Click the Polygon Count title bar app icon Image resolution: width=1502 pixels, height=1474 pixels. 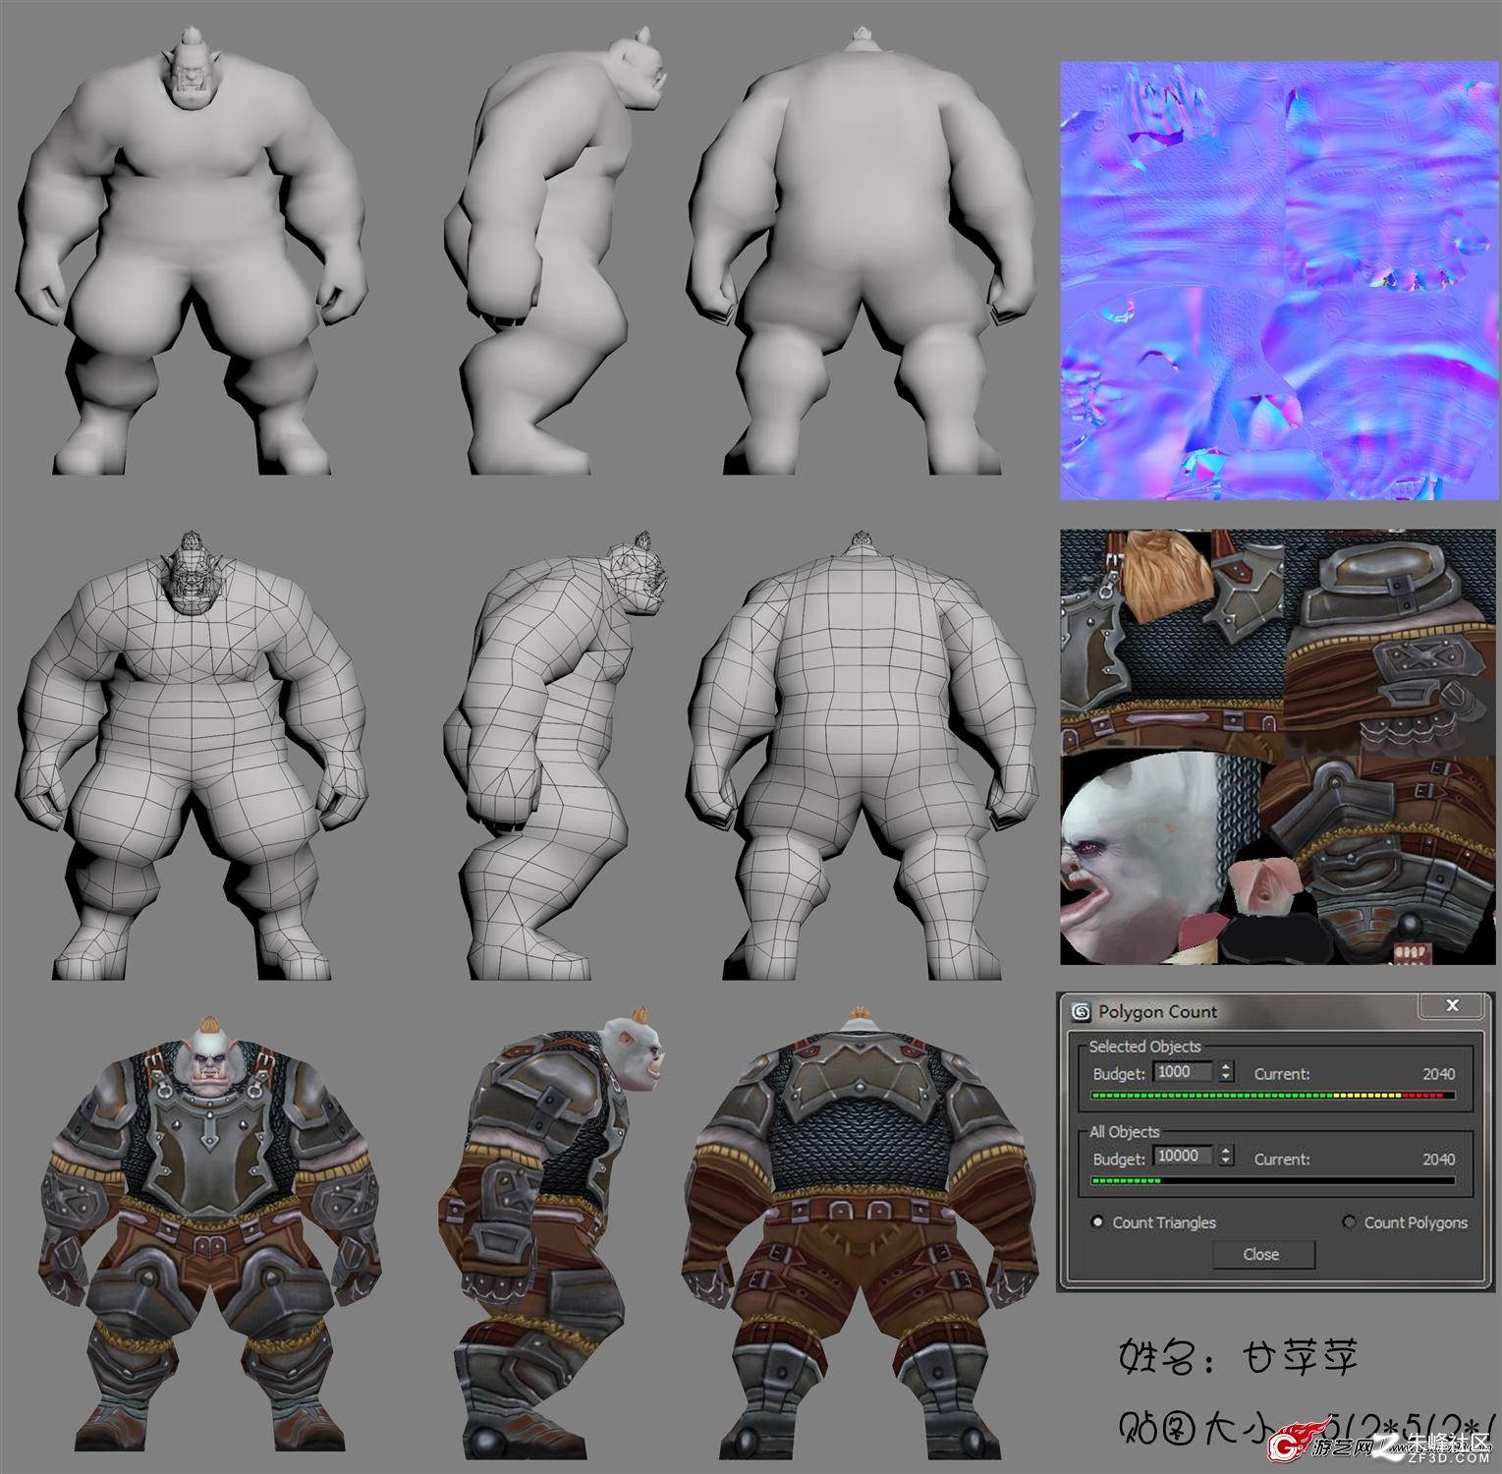point(1081,1012)
